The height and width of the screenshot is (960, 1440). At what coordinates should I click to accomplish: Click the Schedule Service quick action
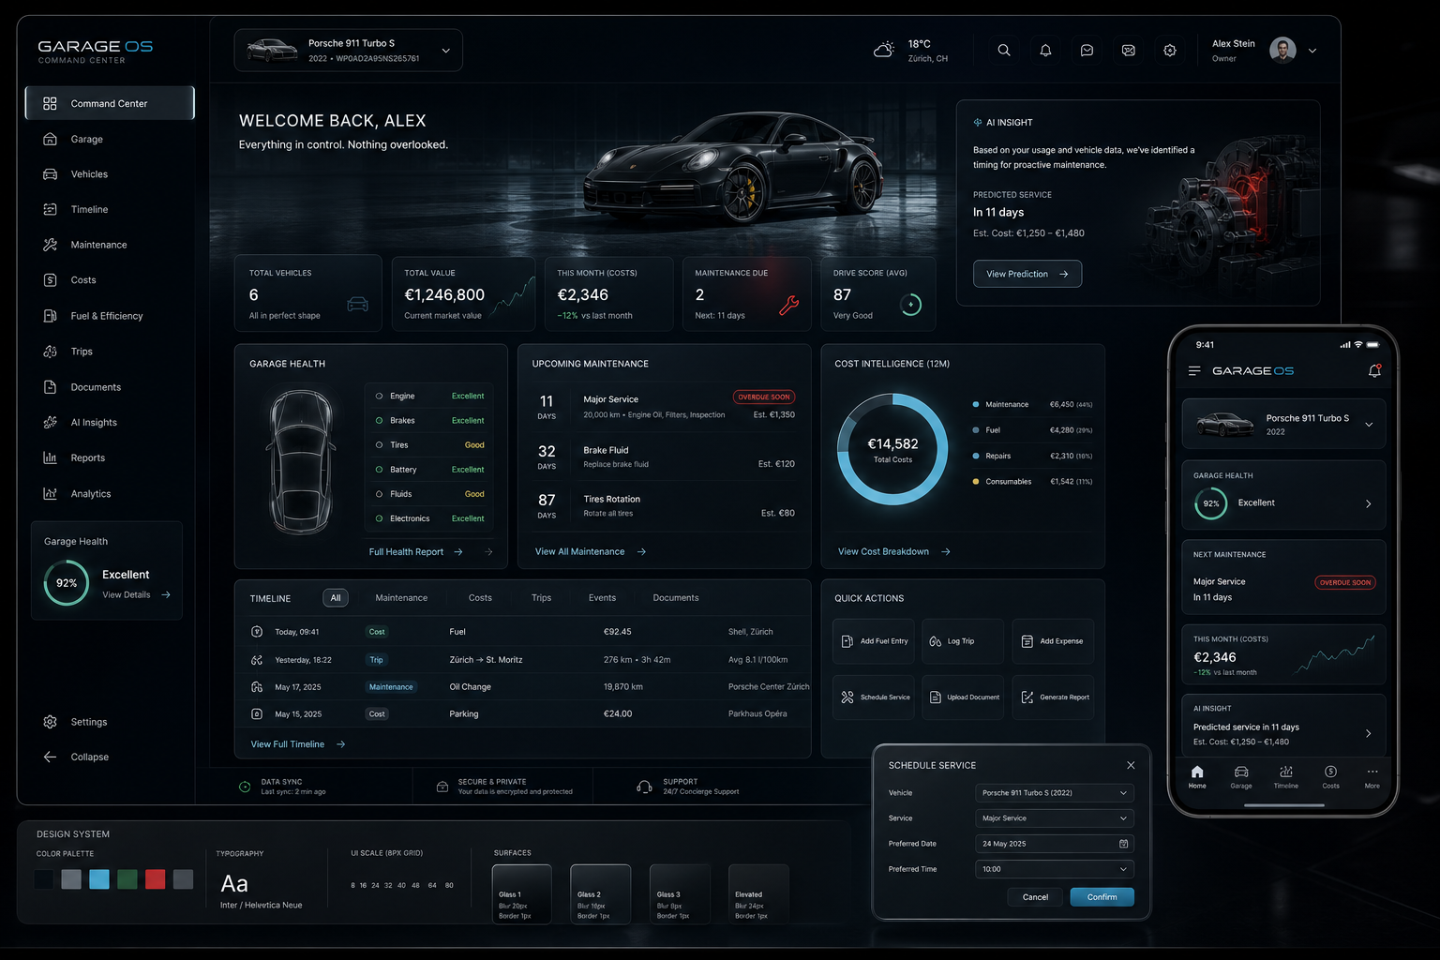[874, 697]
